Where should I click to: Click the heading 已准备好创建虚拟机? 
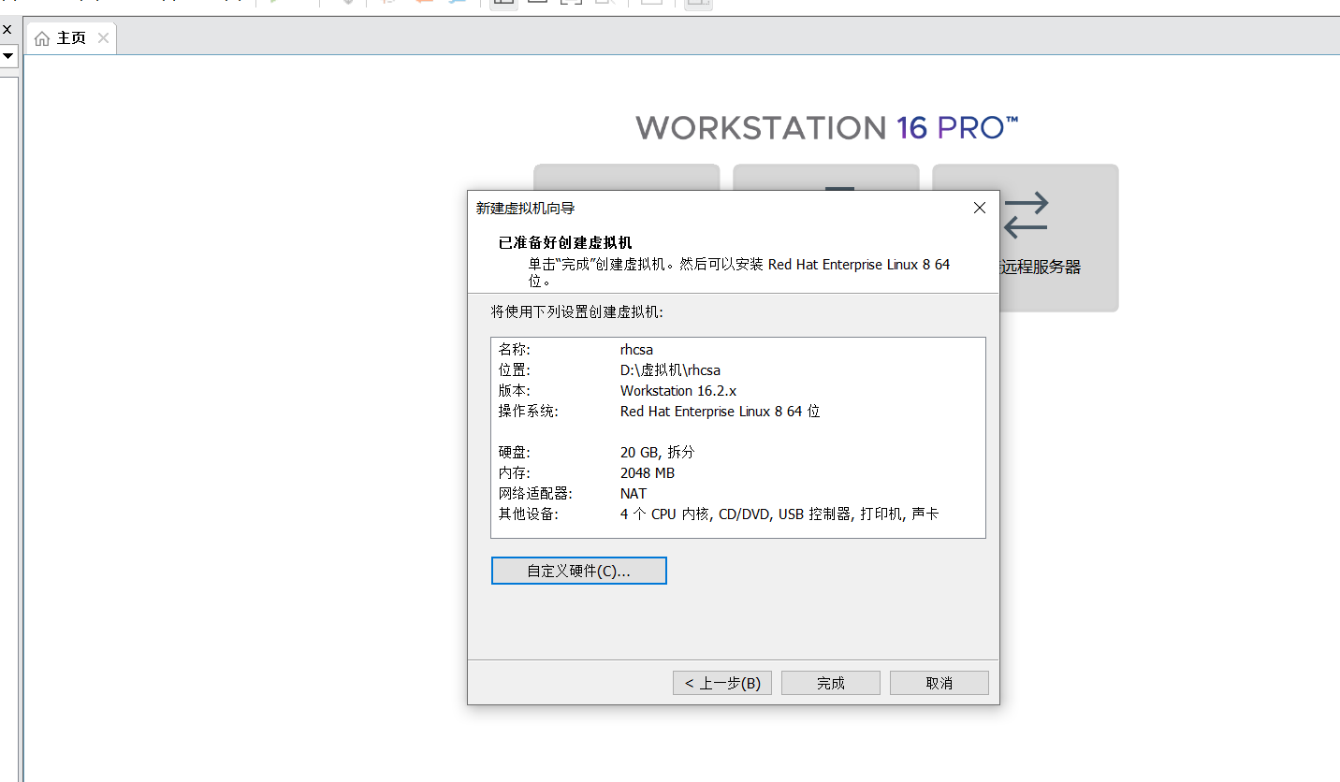[x=565, y=243]
